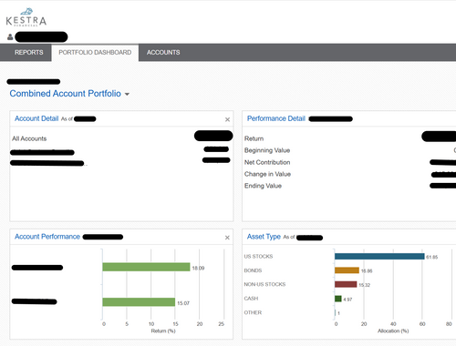
Task: Click the blue US Stocks allocation bar
Action: pyautogui.click(x=379, y=257)
